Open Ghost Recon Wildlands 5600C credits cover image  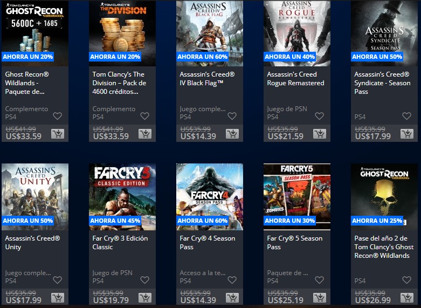(35, 33)
